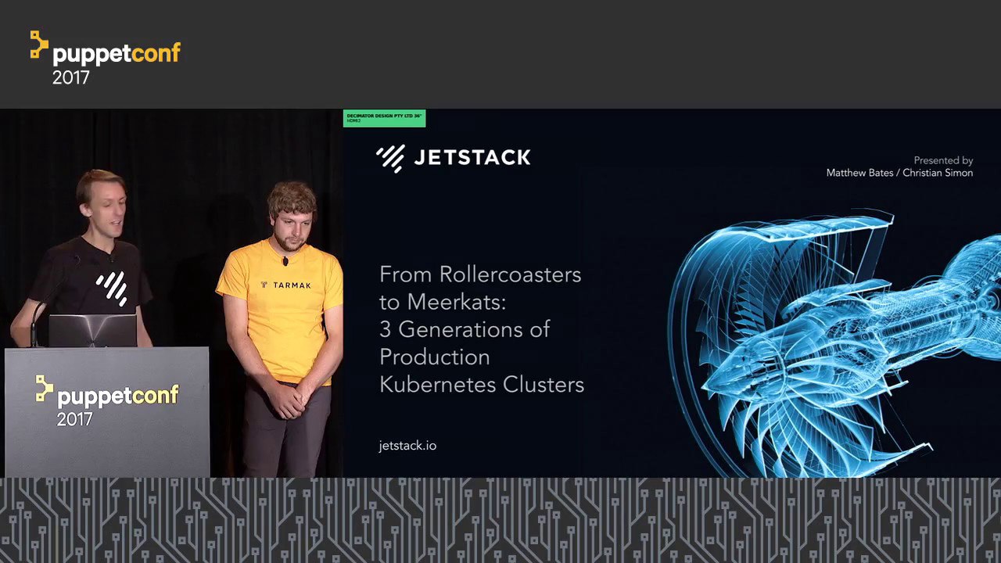Click the laptop on the podium
1001x563 pixels.
click(x=92, y=330)
